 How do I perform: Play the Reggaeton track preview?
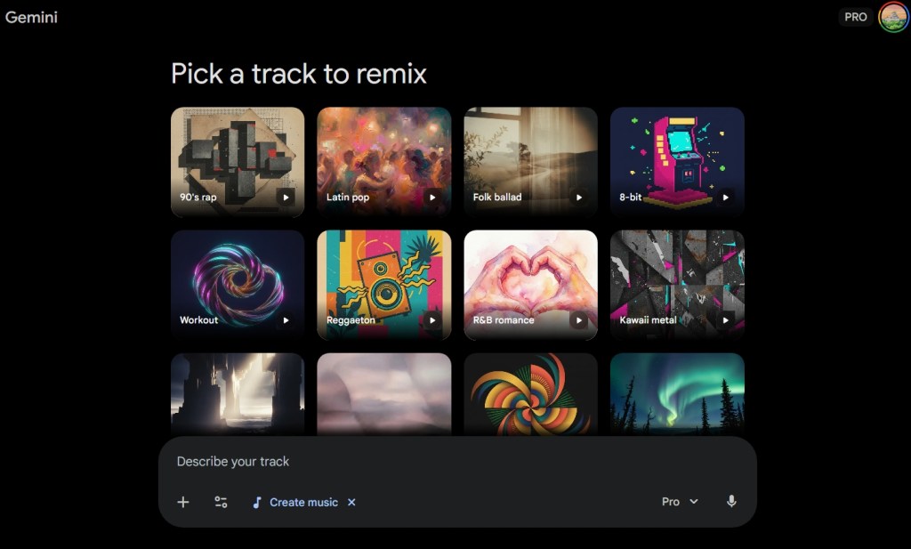[x=434, y=320]
